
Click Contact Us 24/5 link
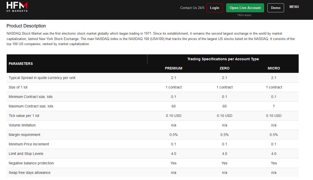point(192,8)
